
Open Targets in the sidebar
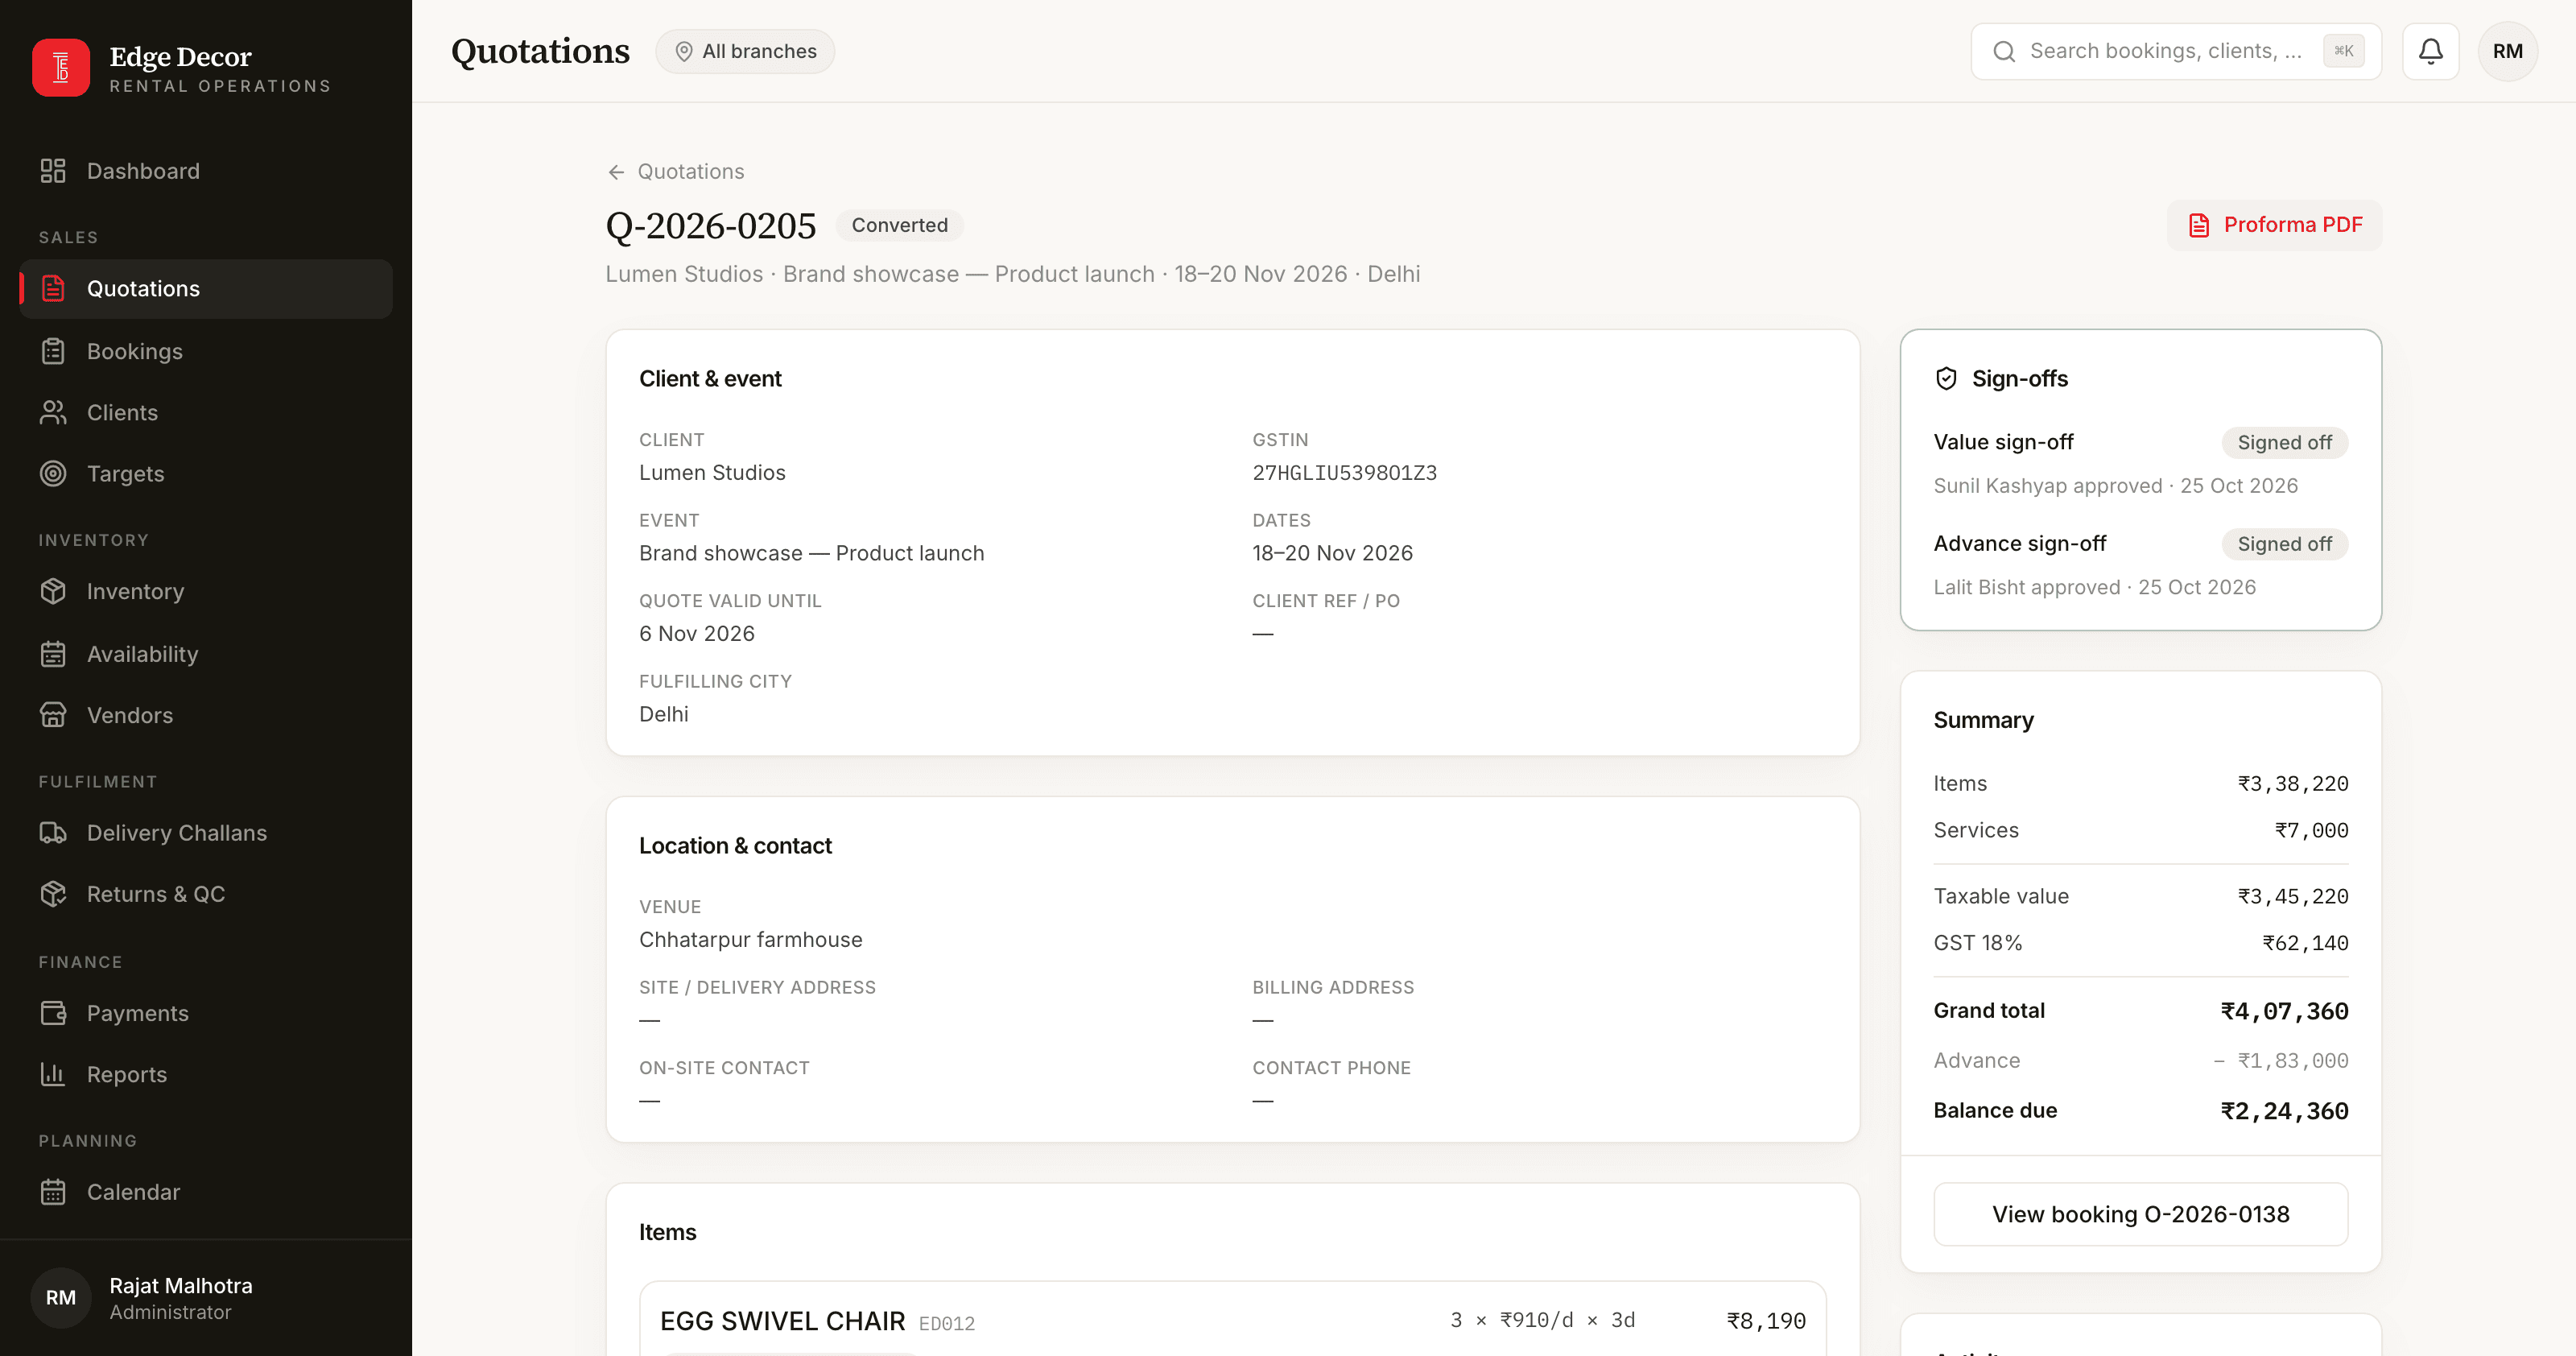tap(206, 473)
